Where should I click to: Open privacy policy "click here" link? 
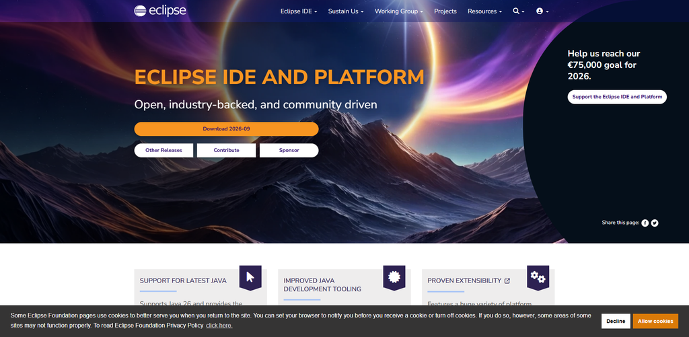[219, 326]
